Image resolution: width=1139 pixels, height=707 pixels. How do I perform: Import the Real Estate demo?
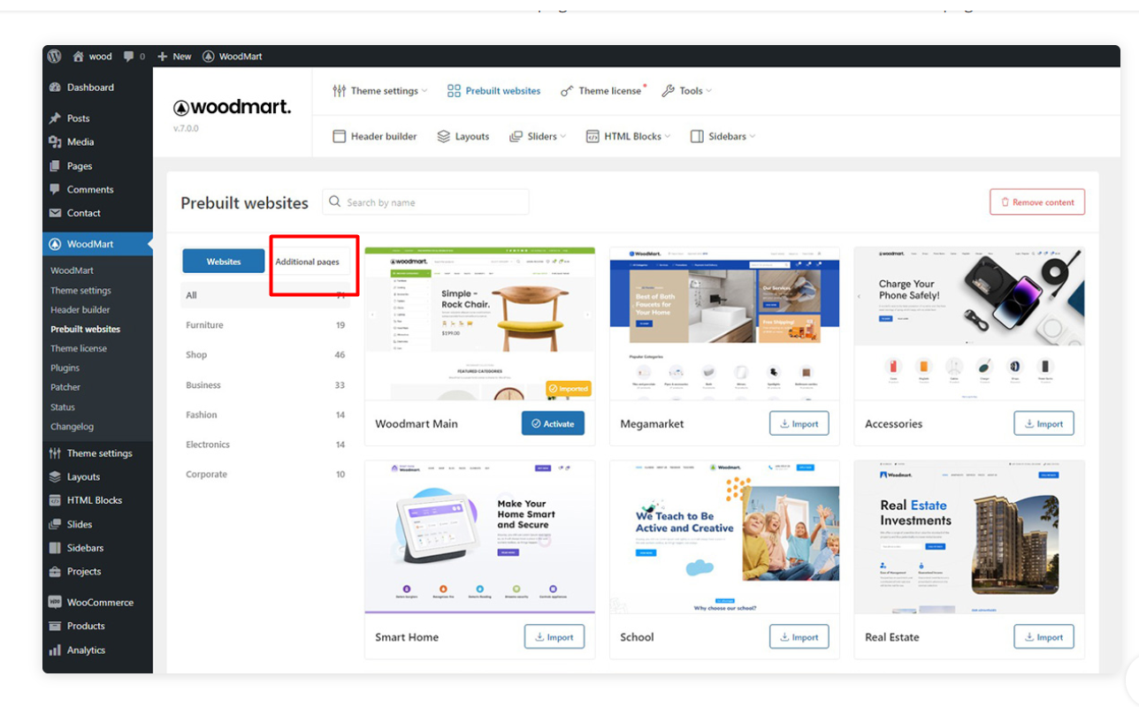[1044, 637]
